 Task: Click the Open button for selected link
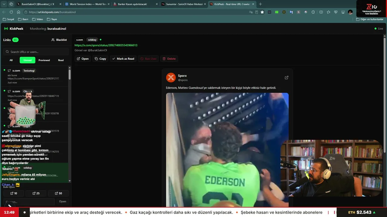coord(83,59)
